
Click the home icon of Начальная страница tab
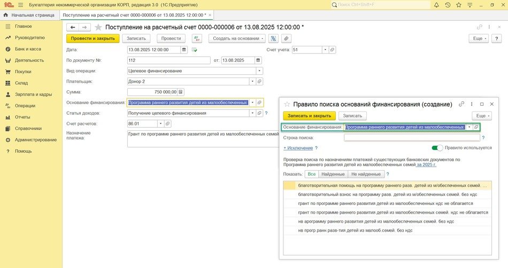coord(6,15)
